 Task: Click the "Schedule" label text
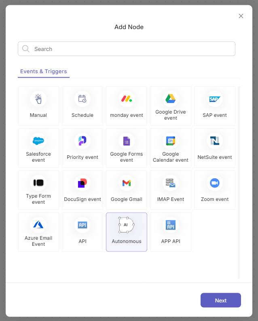tap(82, 115)
